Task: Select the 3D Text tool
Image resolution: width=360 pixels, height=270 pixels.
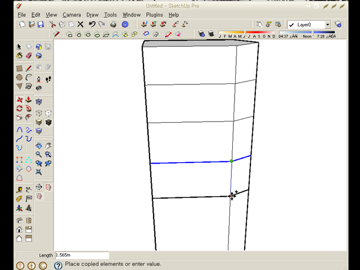Action: pyautogui.click(x=29, y=208)
